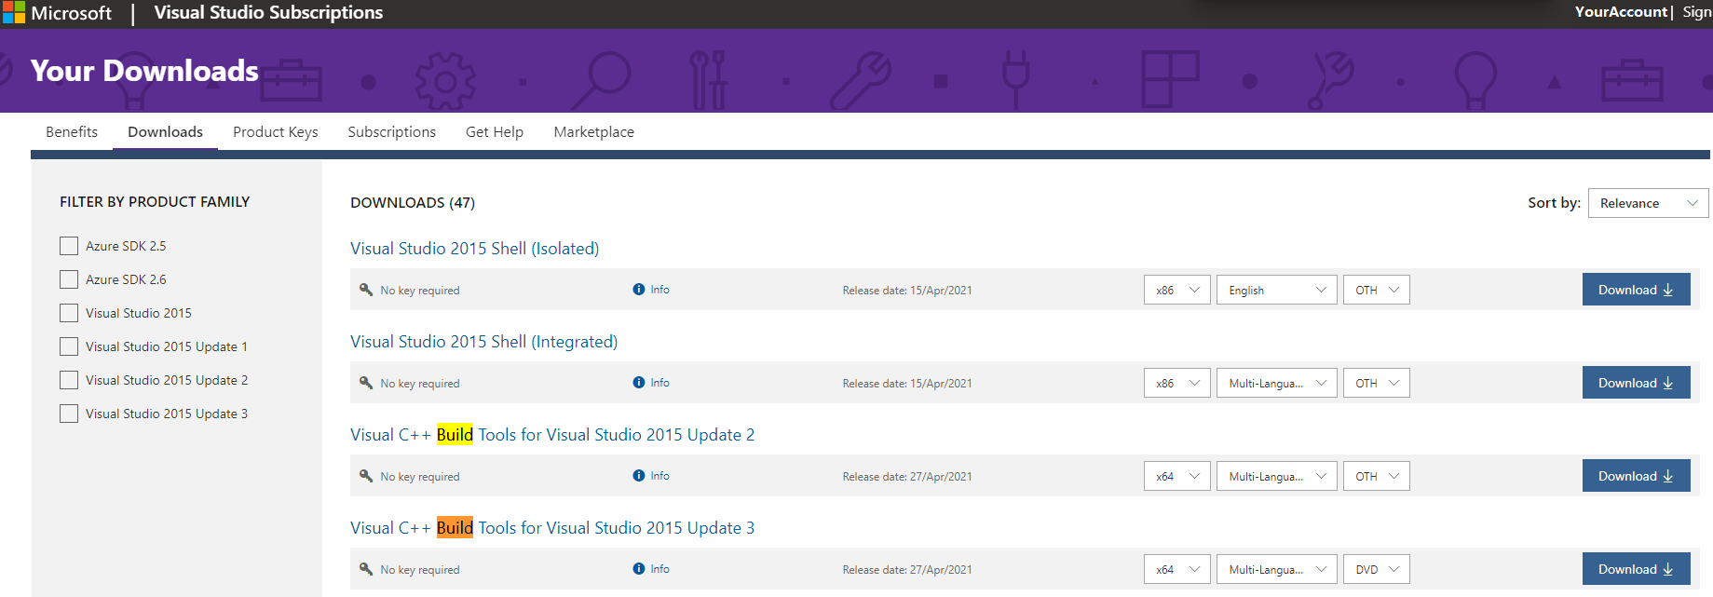The image size is (1713, 597).
Task: Click key icon in Shell (Integrated) row
Action: coord(366,383)
